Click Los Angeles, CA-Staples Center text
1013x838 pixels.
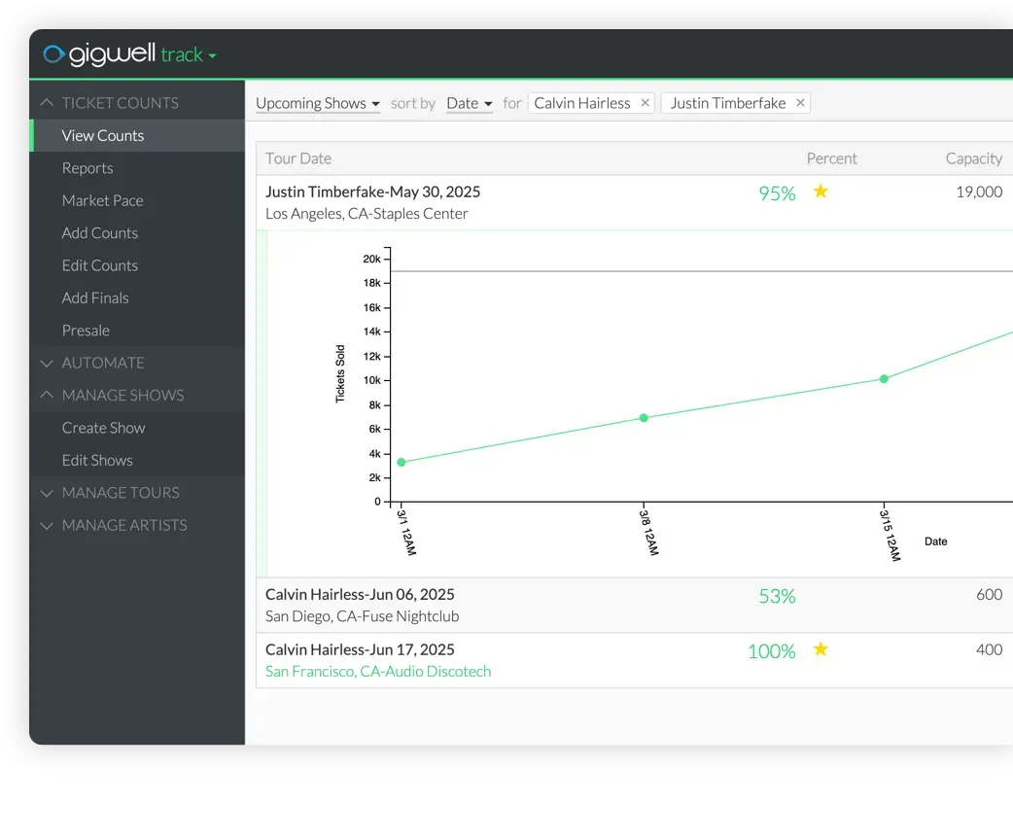367,214
